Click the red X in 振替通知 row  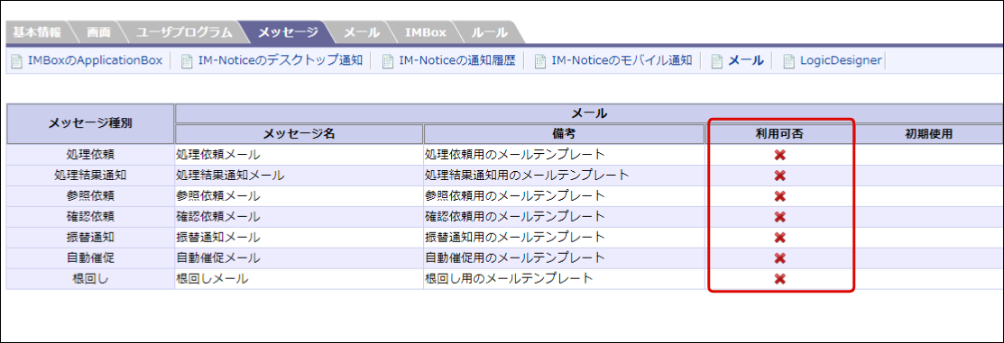780,238
